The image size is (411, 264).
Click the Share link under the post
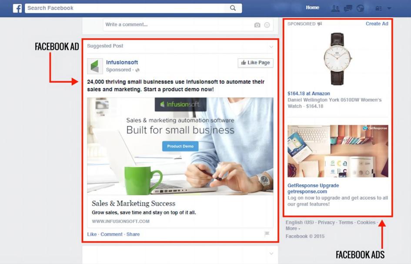(133, 234)
